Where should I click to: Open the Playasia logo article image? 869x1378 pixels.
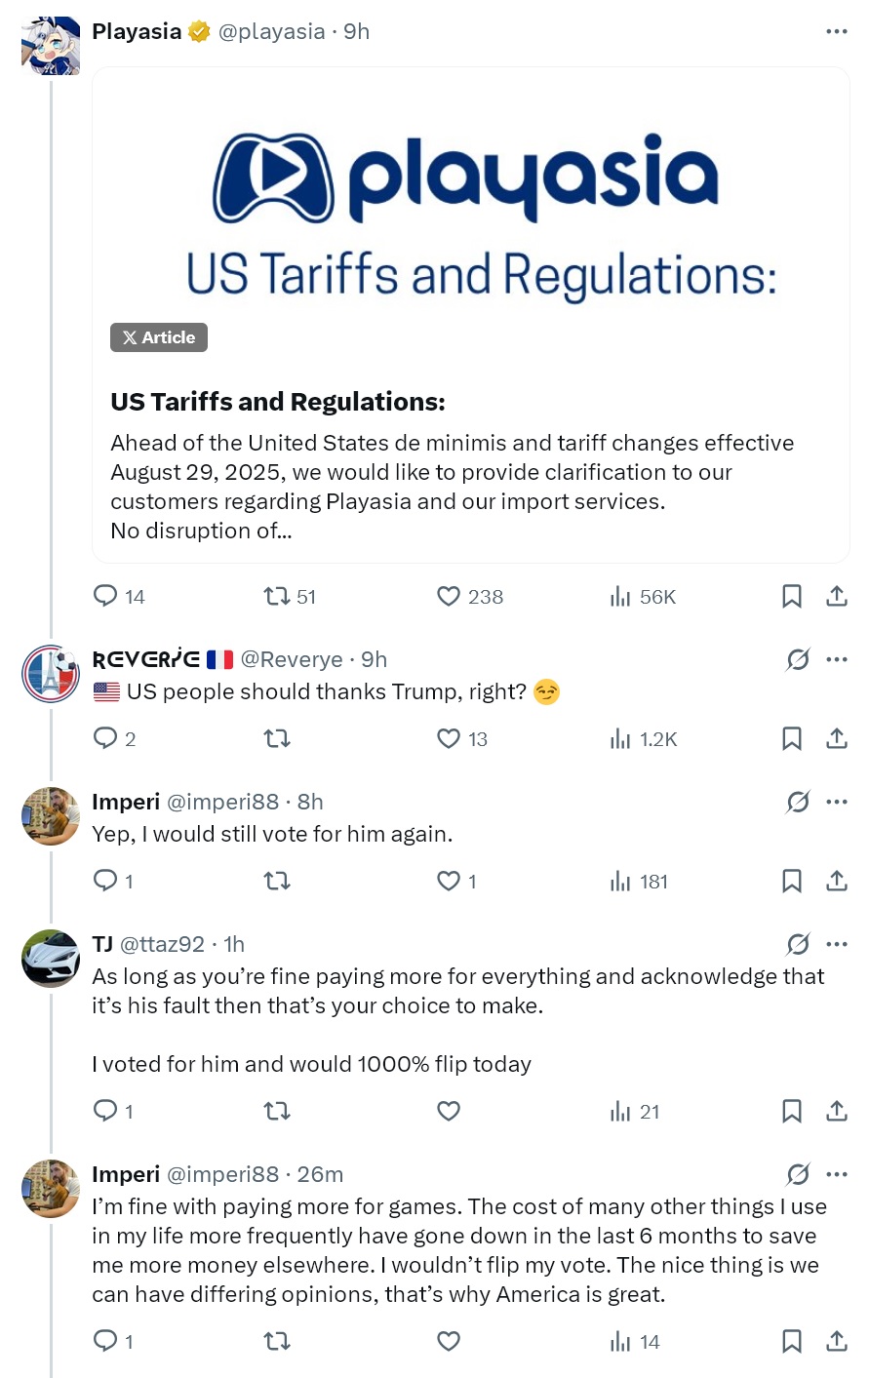click(x=471, y=217)
